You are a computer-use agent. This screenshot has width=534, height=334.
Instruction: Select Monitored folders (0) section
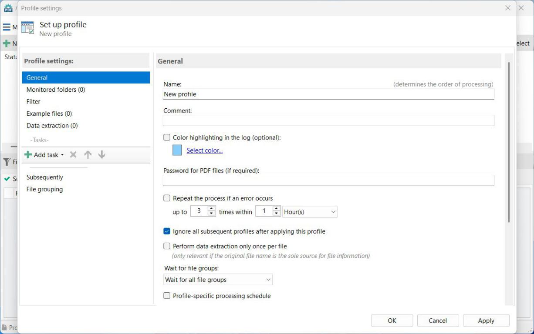point(56,90)
